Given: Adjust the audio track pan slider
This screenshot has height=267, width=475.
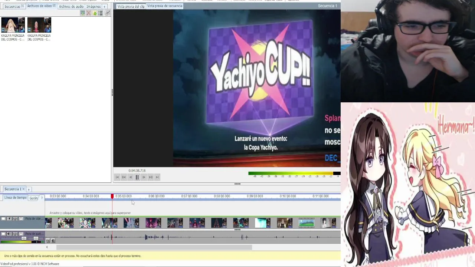Looking at the screenshot, I should pos(36,238).
